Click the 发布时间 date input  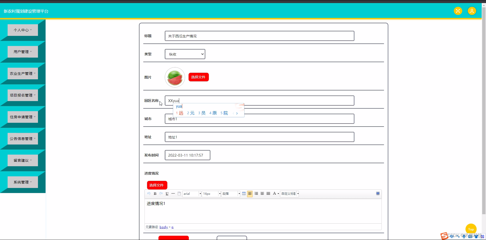(x=188, y=155)
